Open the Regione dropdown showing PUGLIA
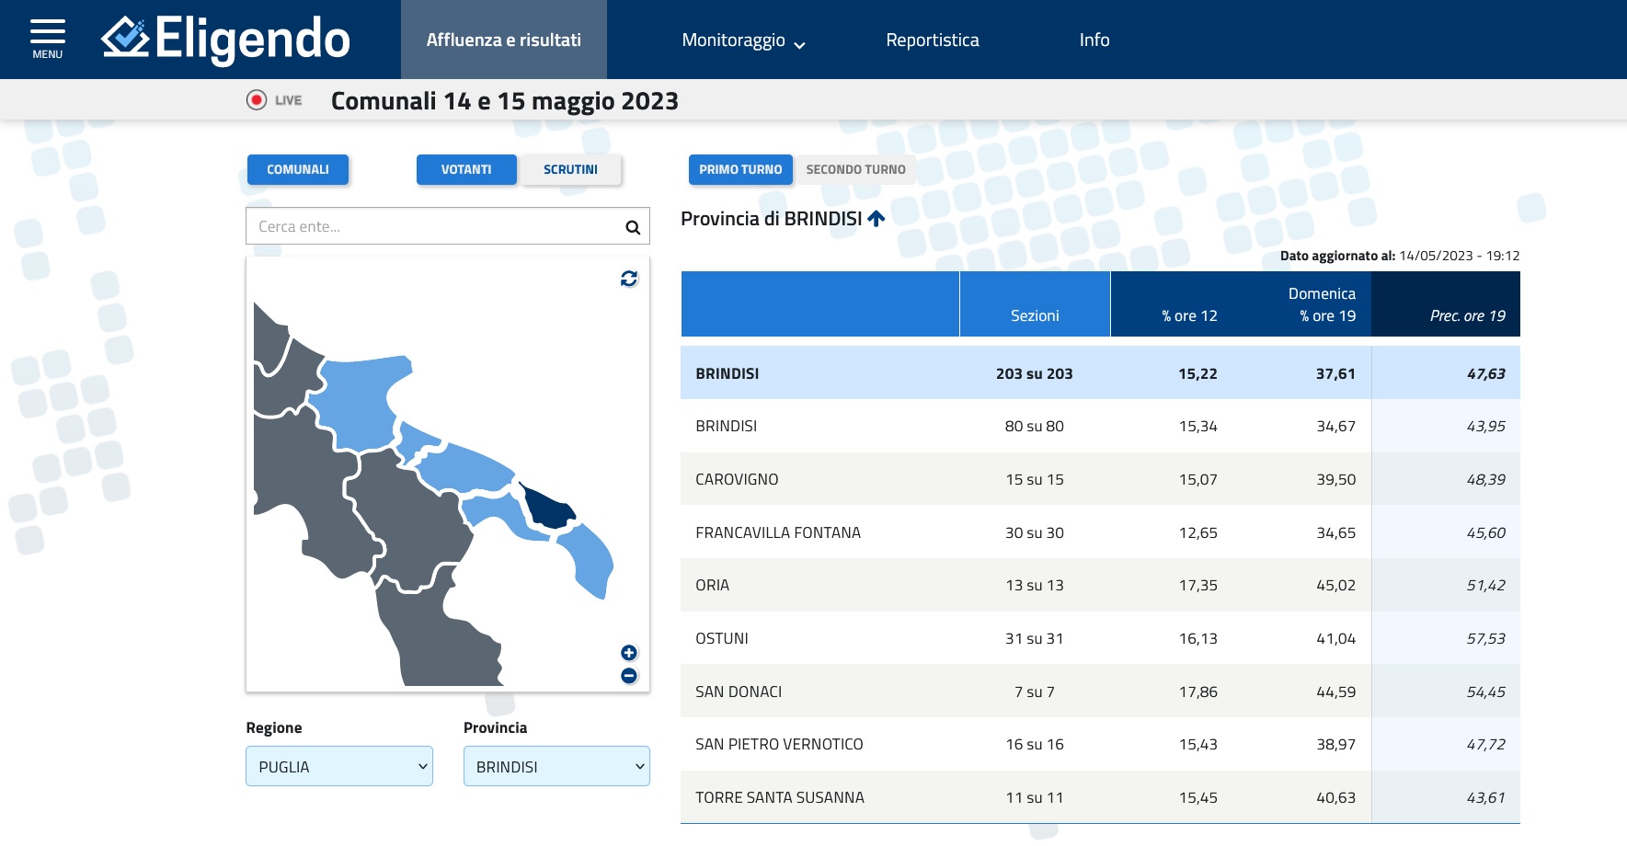The image size is (1627, 846). click(x=338, y=766)
